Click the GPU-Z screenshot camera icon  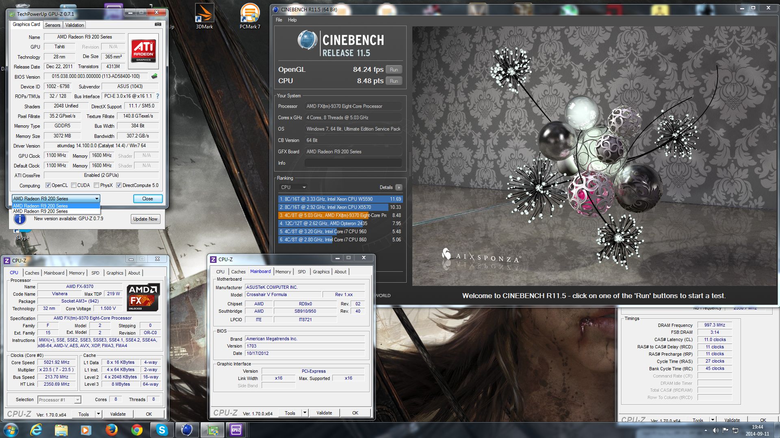158,24
